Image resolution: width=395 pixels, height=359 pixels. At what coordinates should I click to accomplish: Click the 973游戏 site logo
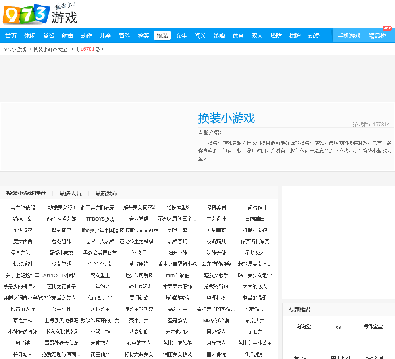click(x=39, y=15)
